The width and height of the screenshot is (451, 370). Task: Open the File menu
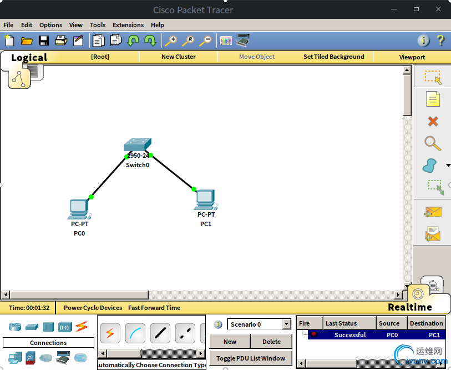[x=8, y=25]
